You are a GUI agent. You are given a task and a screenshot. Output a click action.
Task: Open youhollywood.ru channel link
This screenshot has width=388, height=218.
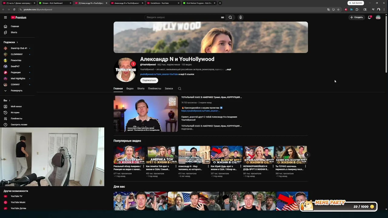point(159,74)
